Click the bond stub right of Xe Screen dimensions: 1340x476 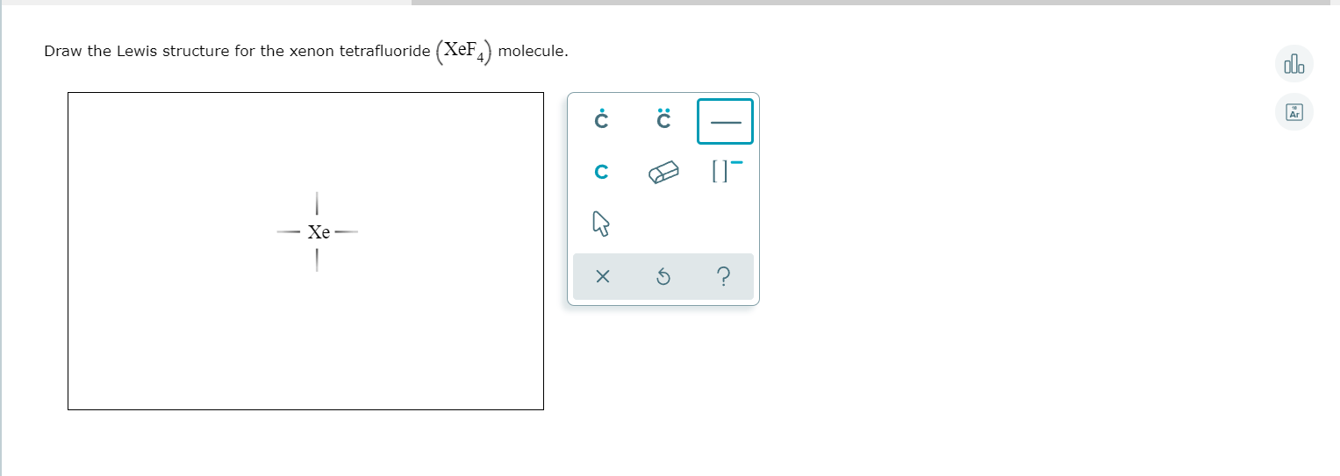(346, 233)
